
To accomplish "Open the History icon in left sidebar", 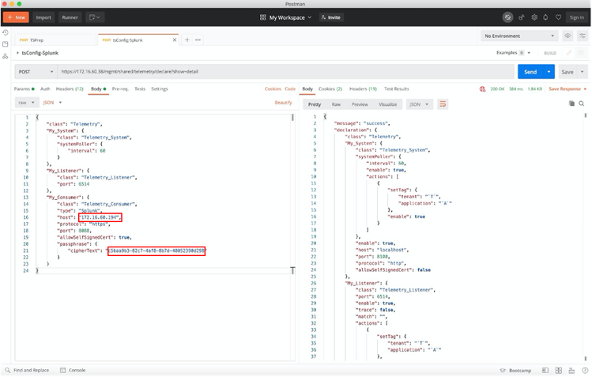I will tap(6, 33).
